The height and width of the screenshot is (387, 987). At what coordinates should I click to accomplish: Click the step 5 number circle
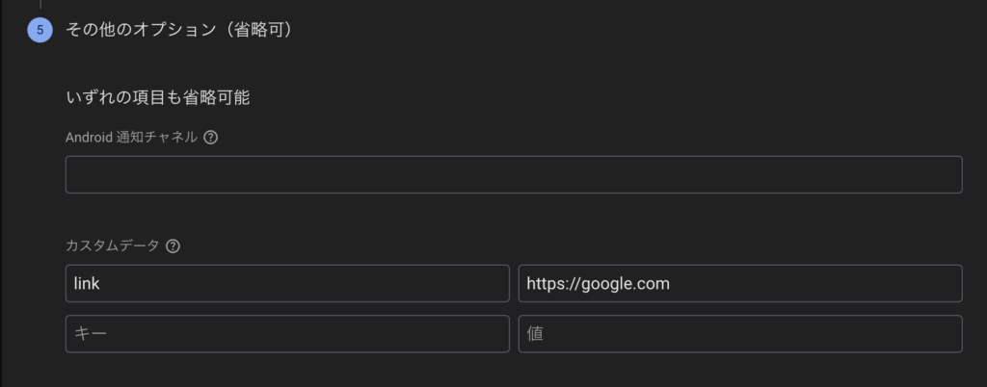[x=40, y=31]
